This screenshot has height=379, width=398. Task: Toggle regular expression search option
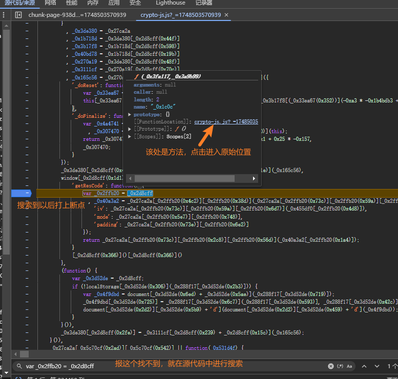[x=340, y=366]
